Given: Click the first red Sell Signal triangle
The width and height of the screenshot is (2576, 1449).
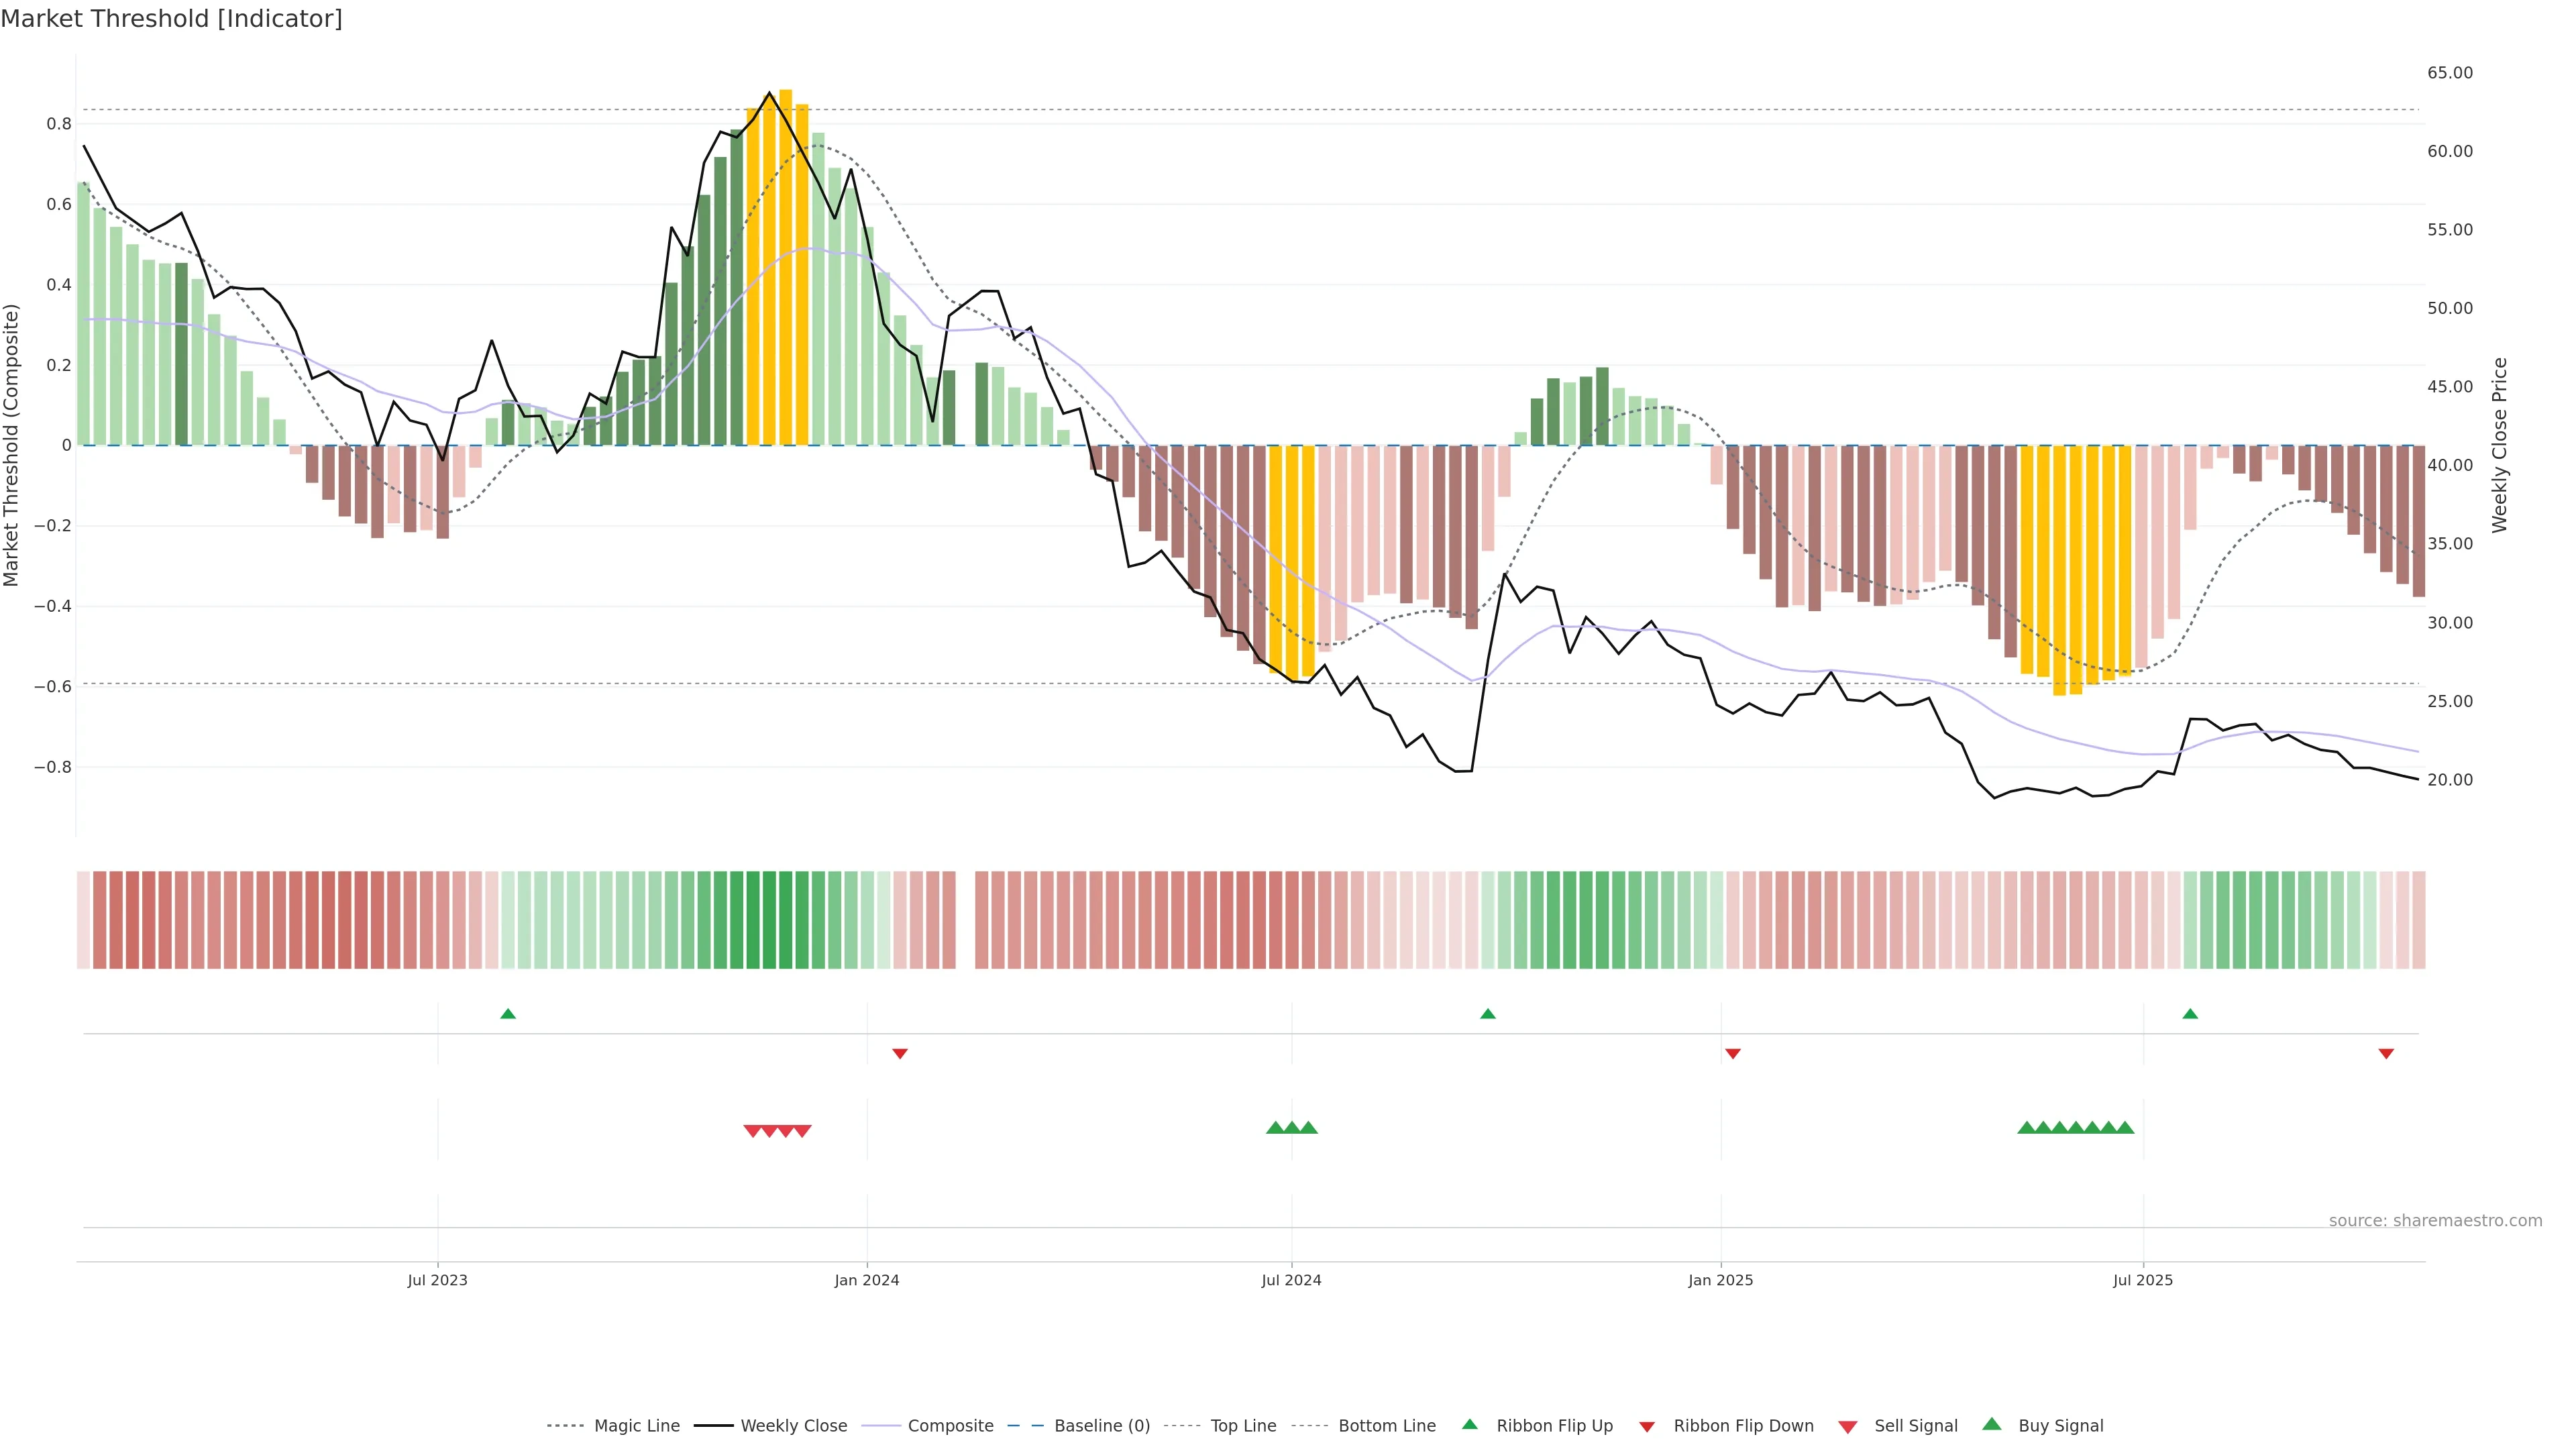Looking at the screenshot, I should (753, 1131).
